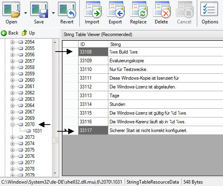Click the ID column header

click(x=93, y=44)
